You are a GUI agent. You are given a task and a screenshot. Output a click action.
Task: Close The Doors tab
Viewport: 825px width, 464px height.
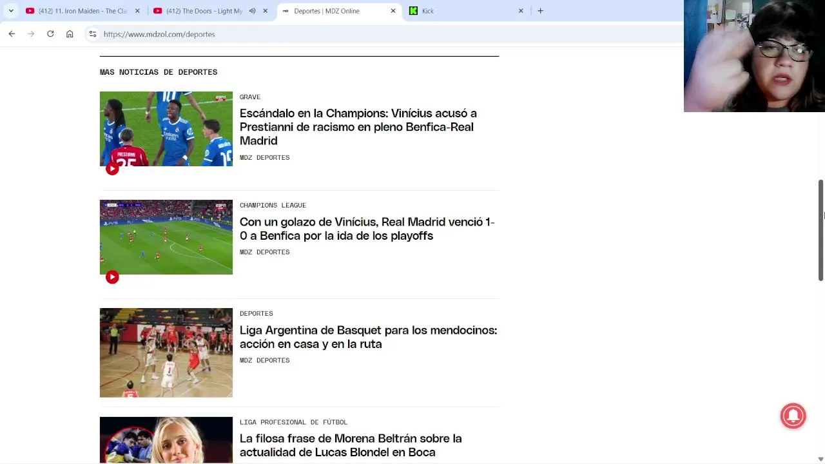pos(265,11)
